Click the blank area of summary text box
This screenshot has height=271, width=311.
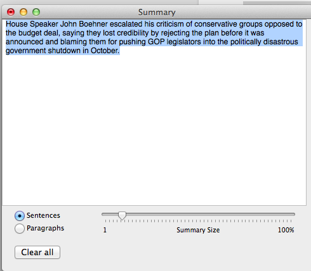[154, 129]
